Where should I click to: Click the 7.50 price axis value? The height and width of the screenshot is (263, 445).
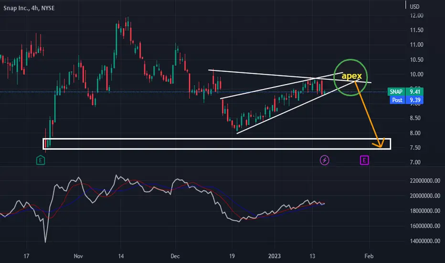click(x=415, y=148)
